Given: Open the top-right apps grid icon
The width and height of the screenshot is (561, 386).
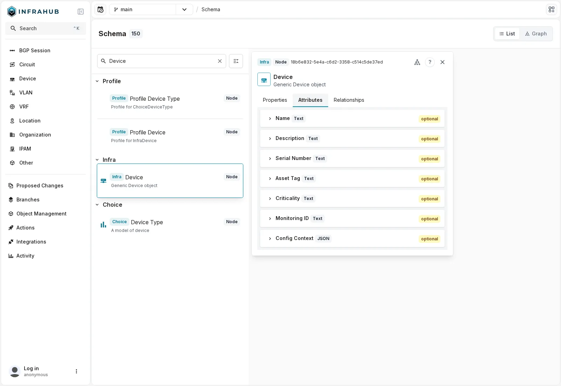Looking at the screenshot, I should tap(552, 9).
